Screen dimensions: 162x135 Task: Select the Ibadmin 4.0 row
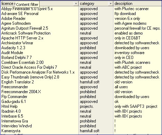point(11,111)
